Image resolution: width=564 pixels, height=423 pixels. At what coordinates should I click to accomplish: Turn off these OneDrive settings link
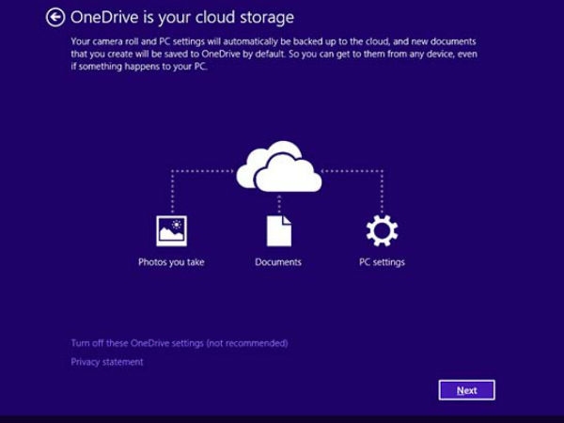point(180,343)
